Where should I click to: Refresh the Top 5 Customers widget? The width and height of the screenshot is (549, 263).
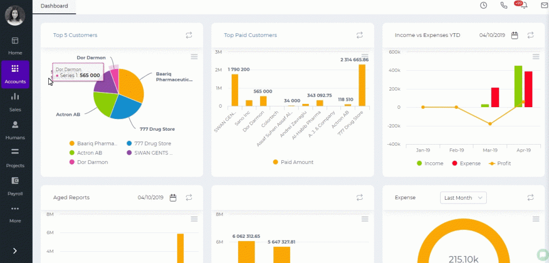tap(189, 35)
